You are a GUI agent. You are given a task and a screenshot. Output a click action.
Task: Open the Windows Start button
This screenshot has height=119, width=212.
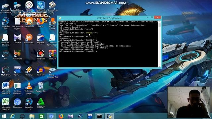[x=4, y=116]
